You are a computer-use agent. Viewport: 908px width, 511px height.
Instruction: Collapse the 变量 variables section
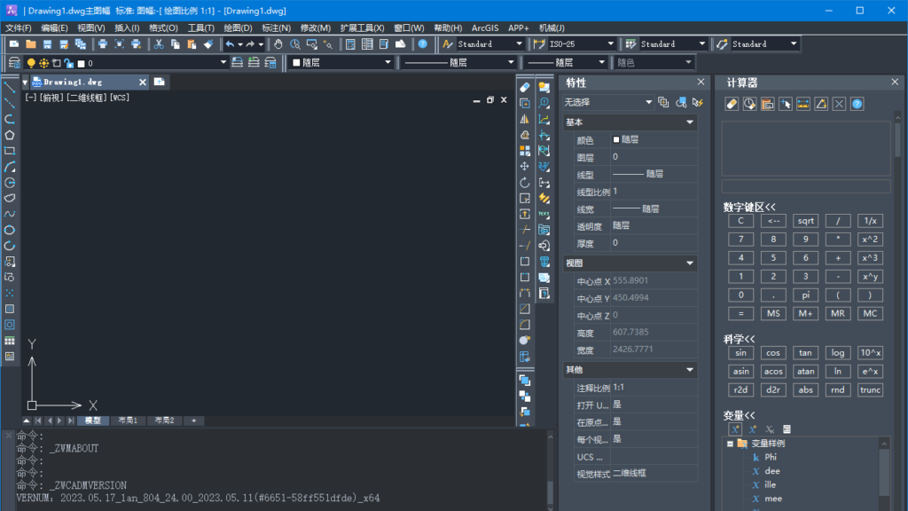pos(739,415)
